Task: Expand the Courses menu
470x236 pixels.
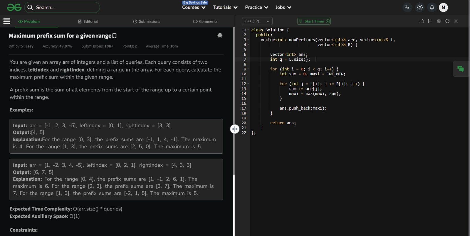Action: tap(194, 7)
